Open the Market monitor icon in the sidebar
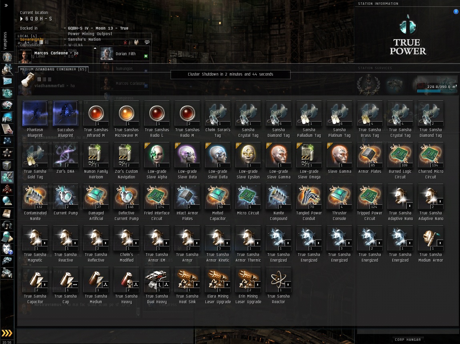 pyautogui.click(x=7, y=117)
